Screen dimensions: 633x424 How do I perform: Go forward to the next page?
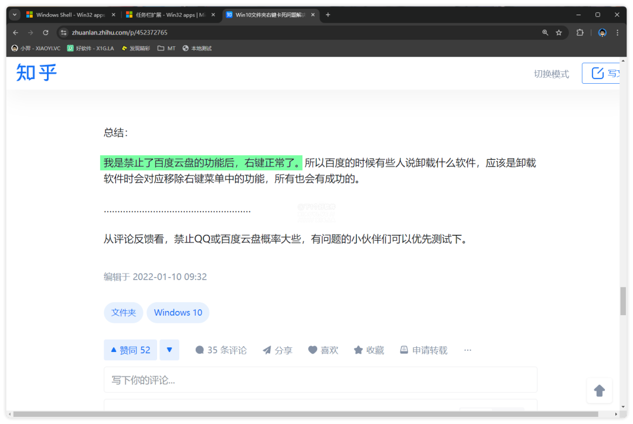[30, 33]
